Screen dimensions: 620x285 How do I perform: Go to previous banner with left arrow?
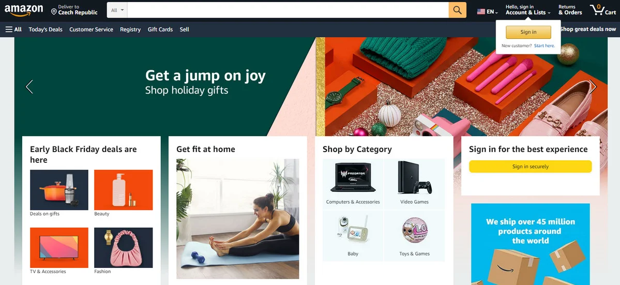pos(29,86)
